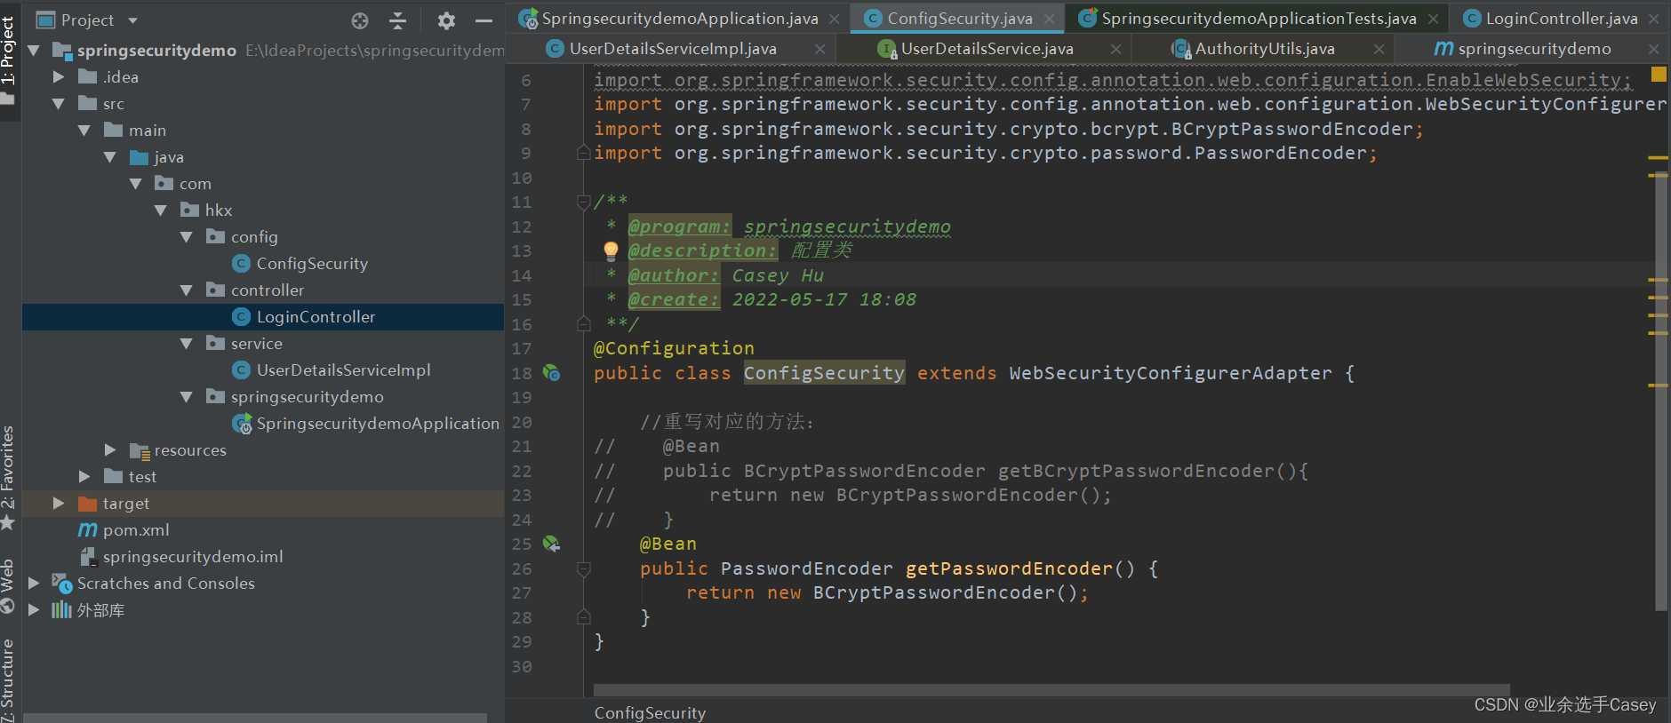Click the ConfigSecurity breadcrumb at bottom
This screenshot has height=723, width=1671.
pos(650,712)
